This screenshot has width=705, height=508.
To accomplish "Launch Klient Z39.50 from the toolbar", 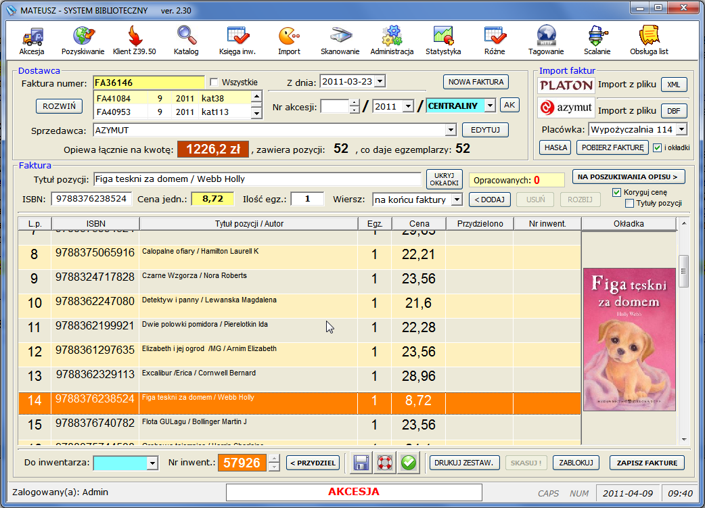I will [134, 39].
